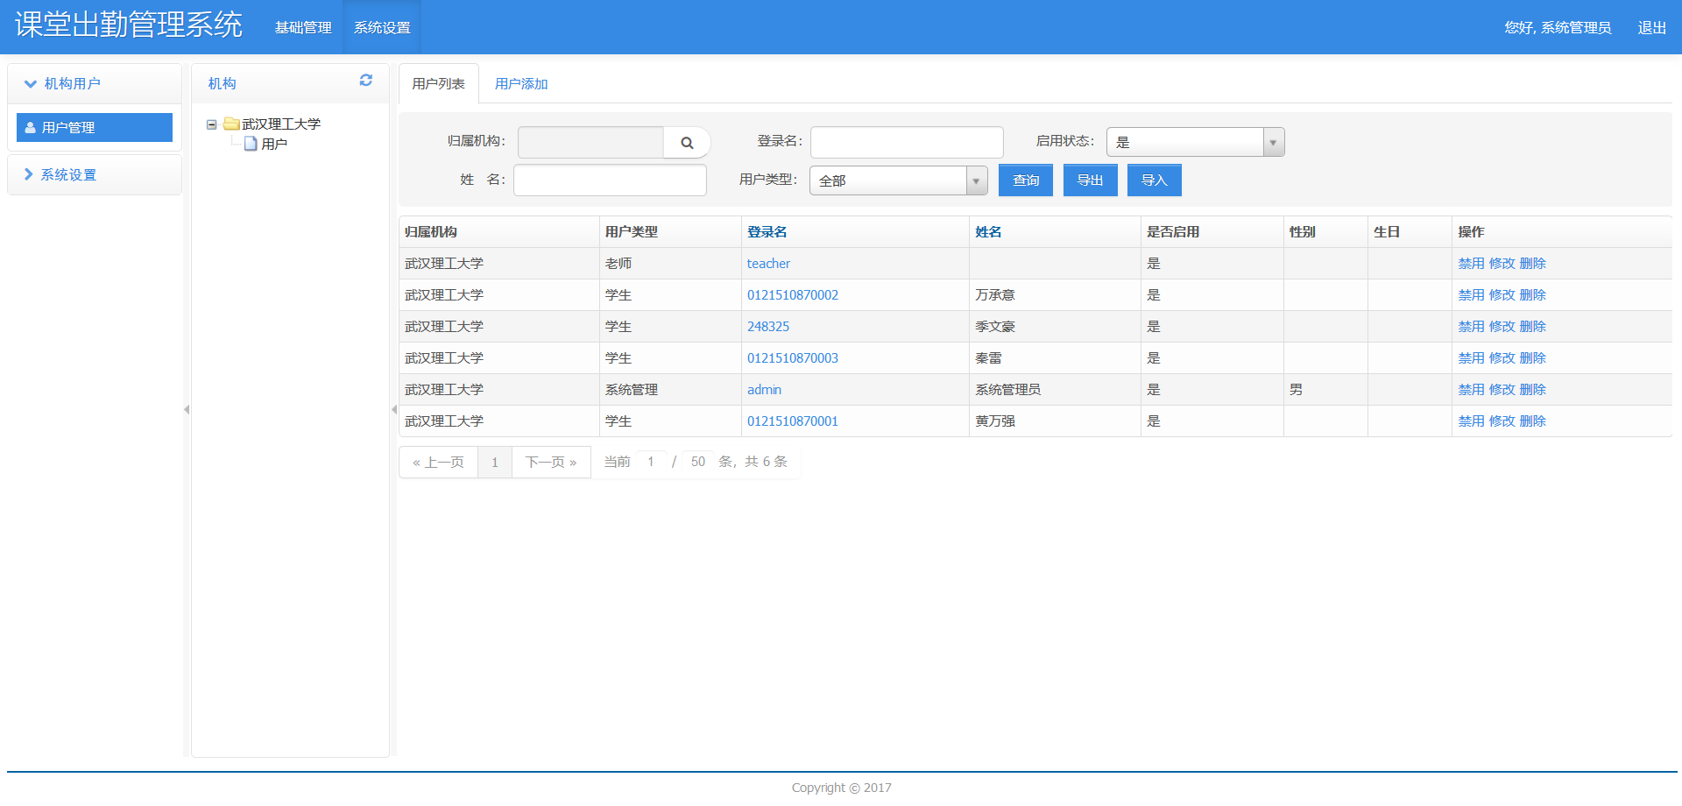Click the refresh icon in 机构 panel
Viewport: 1682px width, 806px height.
366,81
